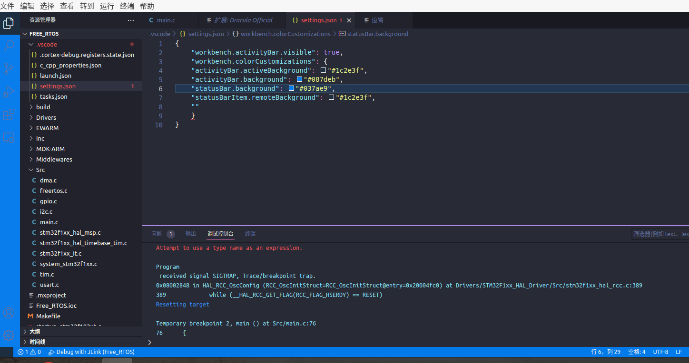Toggle the Explorer sidebar via its icon
Screen dimensions: 689x363
(9, 23)
